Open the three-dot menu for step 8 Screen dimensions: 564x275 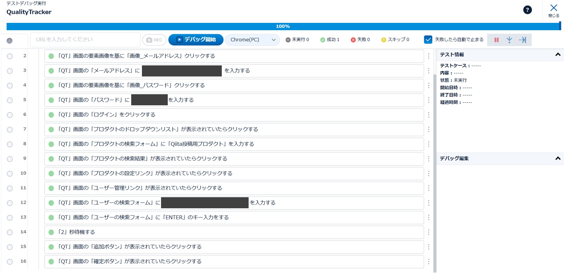pyautogui.click(x=428, y=144)
